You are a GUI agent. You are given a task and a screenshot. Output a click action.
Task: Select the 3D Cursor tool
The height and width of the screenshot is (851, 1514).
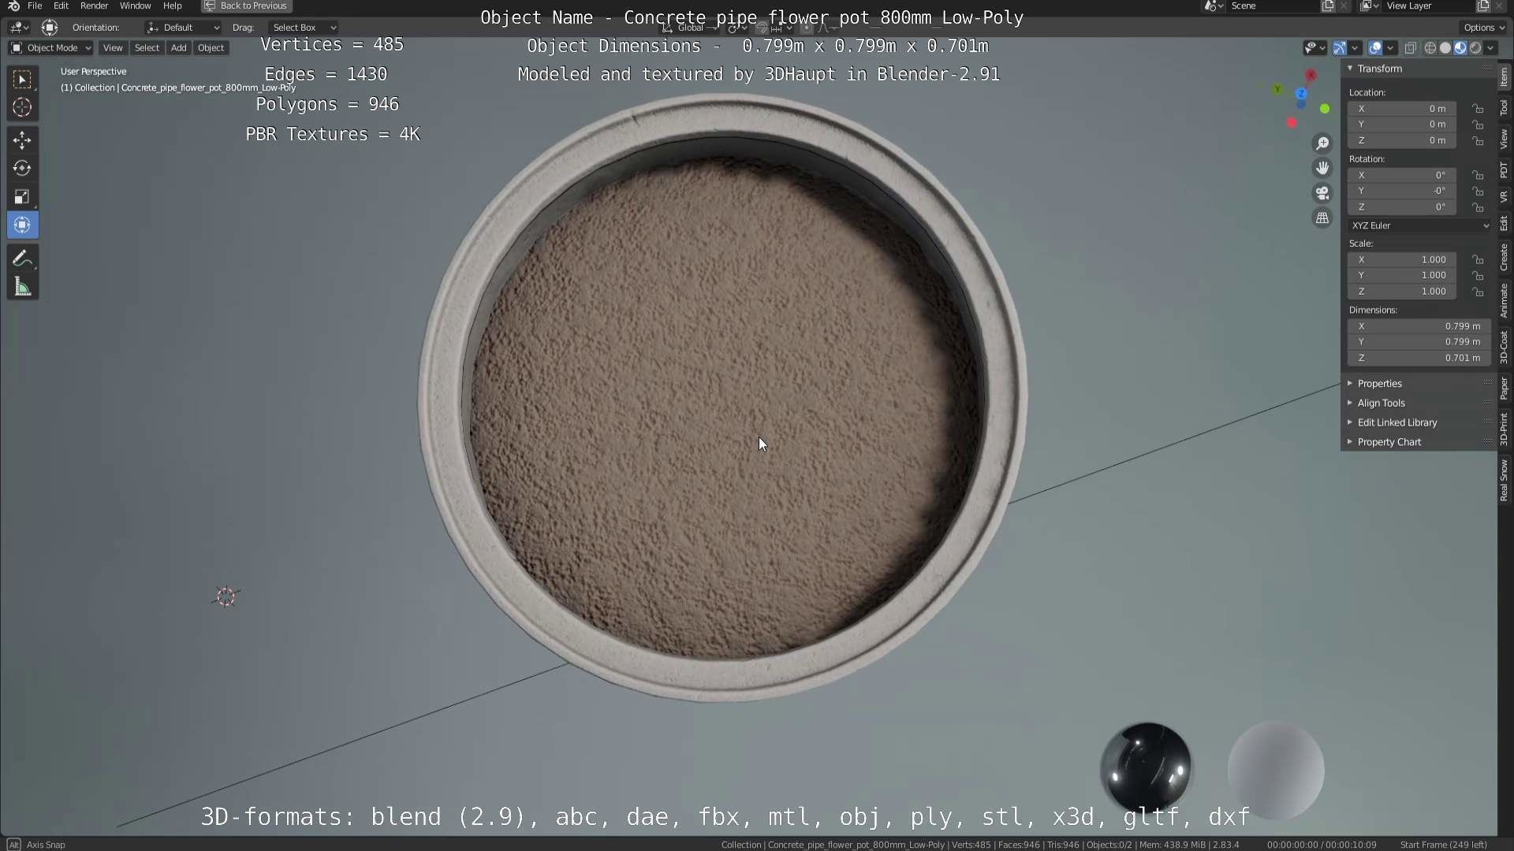(x=22, y=107)
